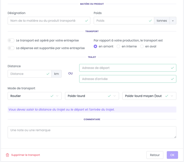Click the checkmark in Adresse de départ field
This screenshot has height=162, width=184.
click(x=172, y=68)
